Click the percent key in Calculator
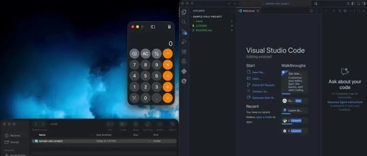 [x=157, y=54]
